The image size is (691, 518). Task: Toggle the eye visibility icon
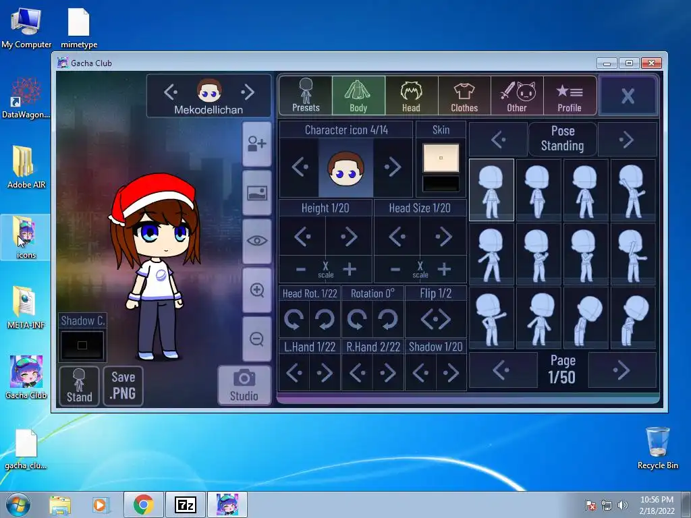coord(257,241)
